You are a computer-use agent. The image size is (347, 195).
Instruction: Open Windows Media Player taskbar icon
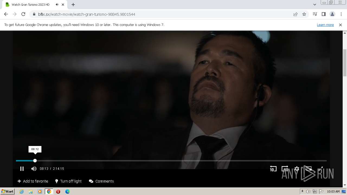(40, 191)
